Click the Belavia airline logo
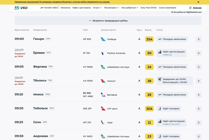This screenshot has height=140, width=209. pos(103,95)
